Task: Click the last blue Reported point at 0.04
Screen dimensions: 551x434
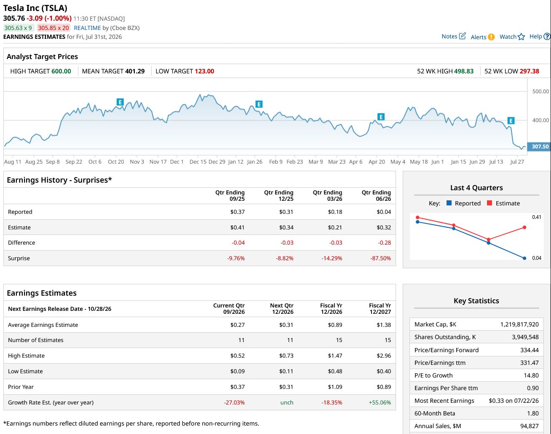Action: (524, 258)
